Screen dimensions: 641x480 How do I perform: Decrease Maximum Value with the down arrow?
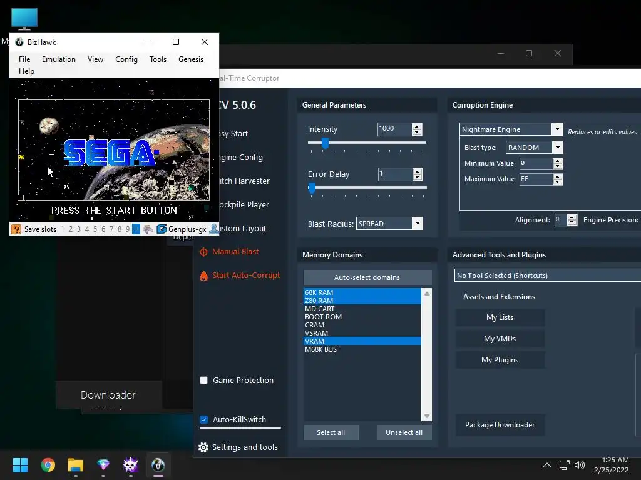(x=558, y=182)
